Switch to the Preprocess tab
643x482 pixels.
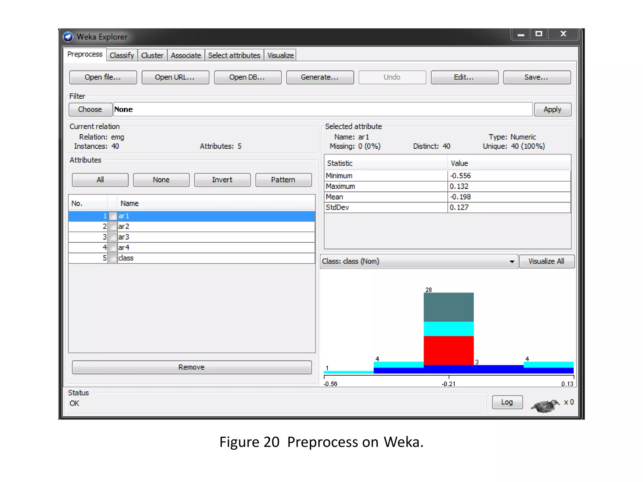[x=85, y=54]
